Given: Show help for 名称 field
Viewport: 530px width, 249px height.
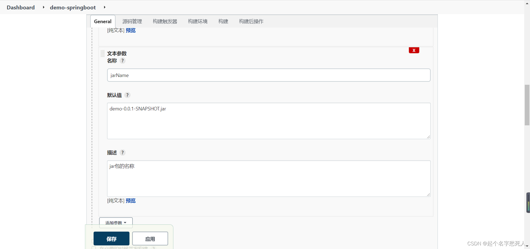Looking at the screenshot, I should (x=123, y=61).
